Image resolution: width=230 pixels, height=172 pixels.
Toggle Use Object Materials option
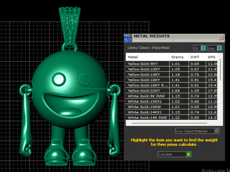(197, 131)
